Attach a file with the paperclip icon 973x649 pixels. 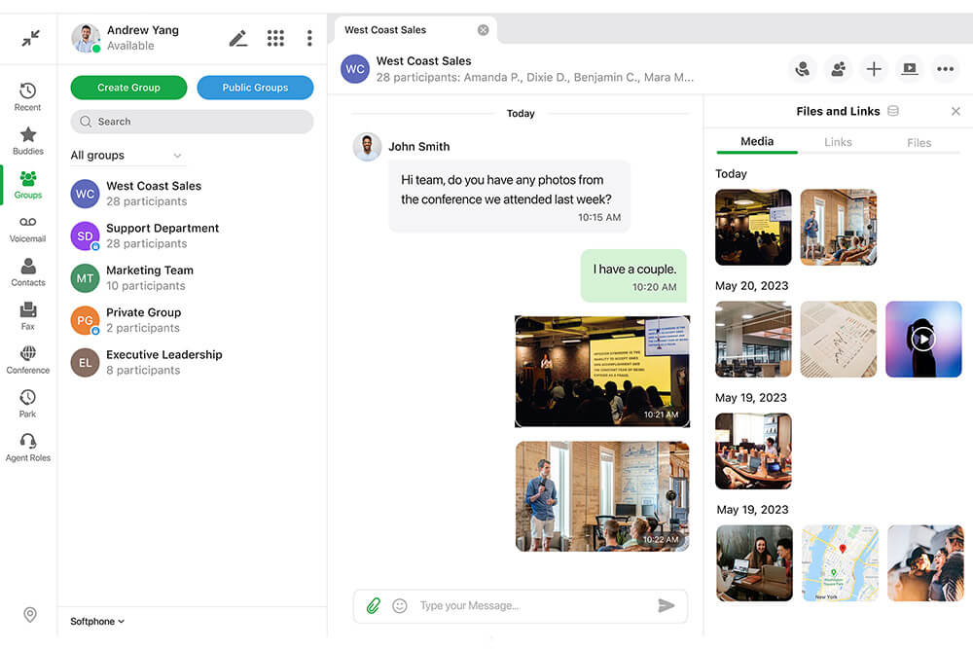coord(373,605)
